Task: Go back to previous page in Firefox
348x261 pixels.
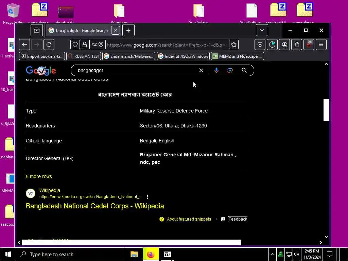Action: (24, 45)
